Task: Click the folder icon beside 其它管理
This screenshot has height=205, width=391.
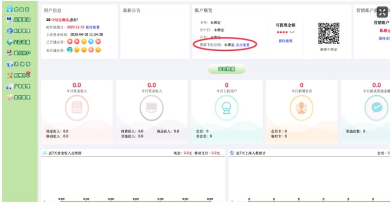Action: (x=10, y=98)
